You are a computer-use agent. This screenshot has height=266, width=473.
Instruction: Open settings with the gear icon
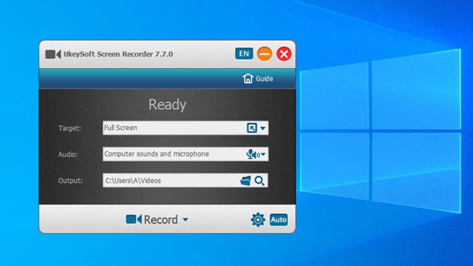click(x=258, y=219)
